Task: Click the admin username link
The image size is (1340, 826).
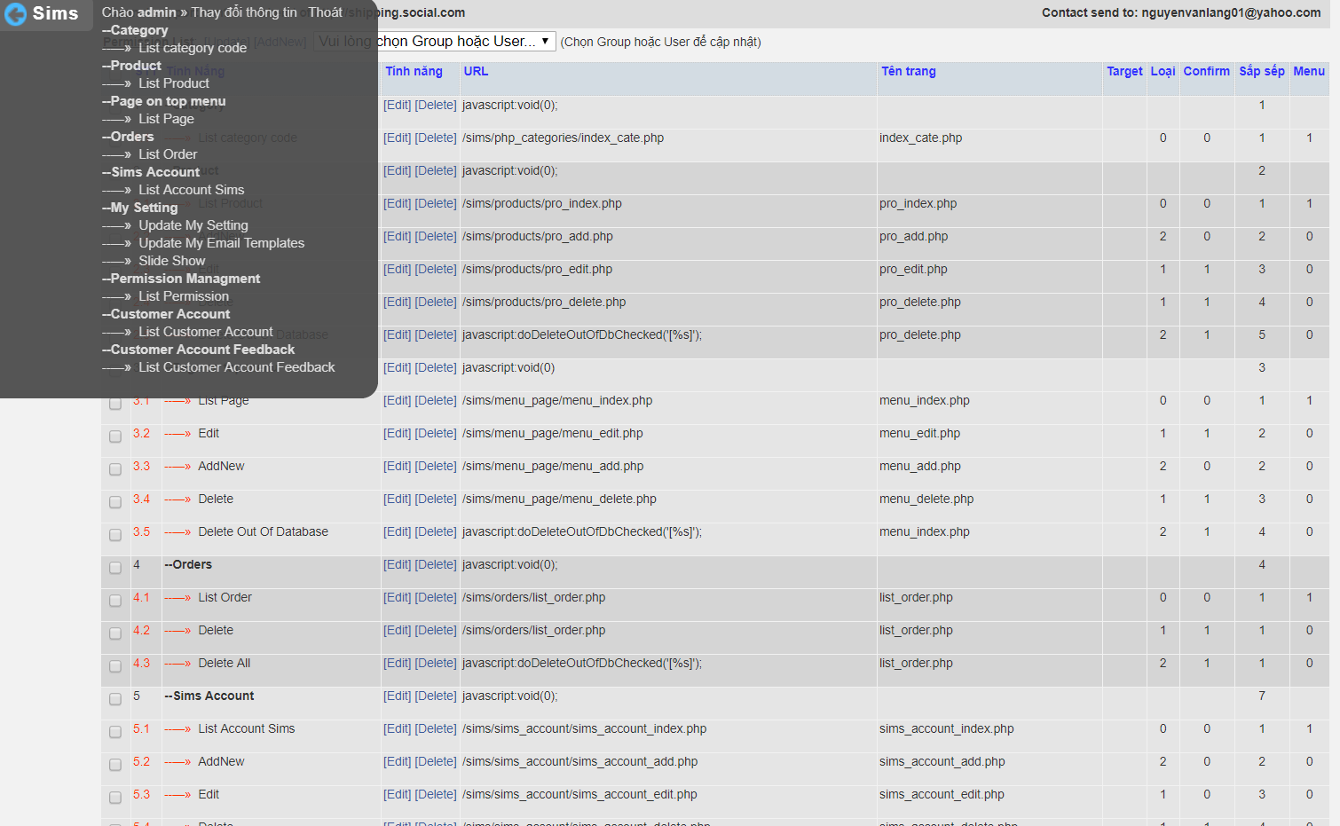Action: pyautogui.click(x=157, y=12)
